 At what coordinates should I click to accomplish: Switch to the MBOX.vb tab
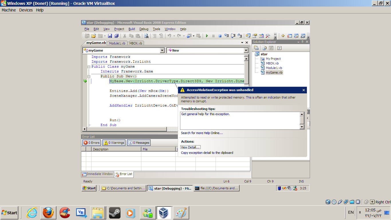[x=136, y=43]
